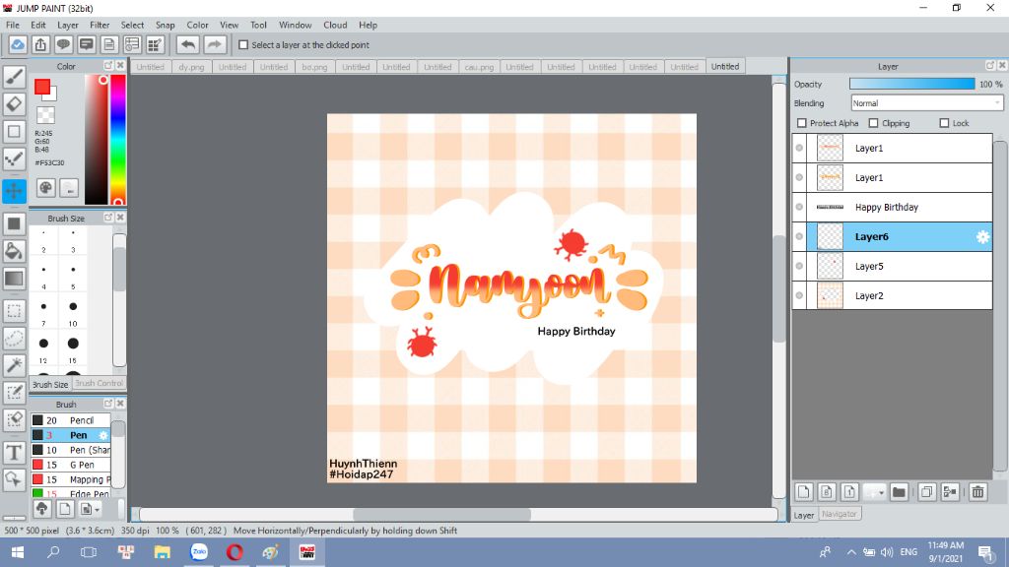Open Windows Start menu
The height and width of the screenshot is (567, 1009).
[x=18, y=552]
